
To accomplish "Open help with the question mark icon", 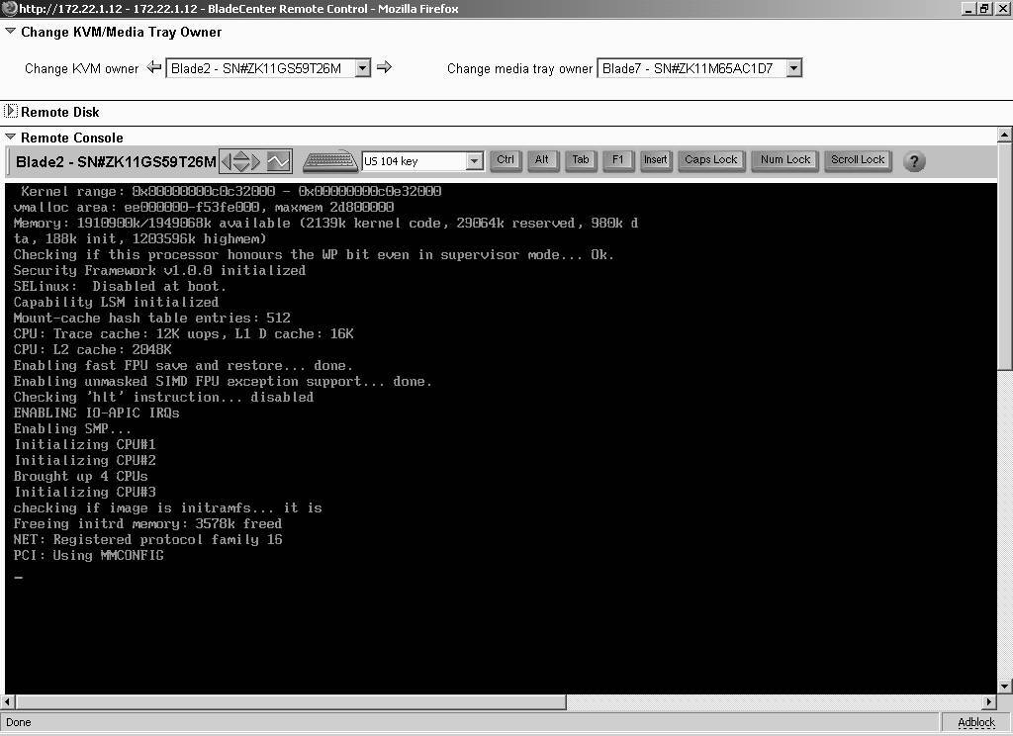I will pyautogui.click(x=914, y=161).
